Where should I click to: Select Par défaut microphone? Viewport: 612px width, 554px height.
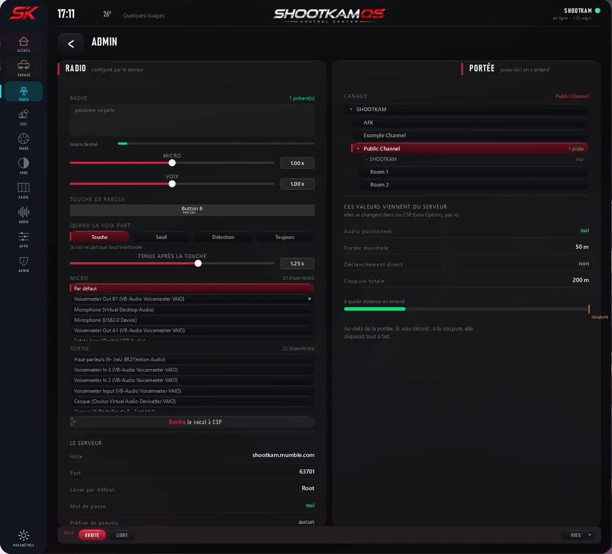click(x=192, y=288)
